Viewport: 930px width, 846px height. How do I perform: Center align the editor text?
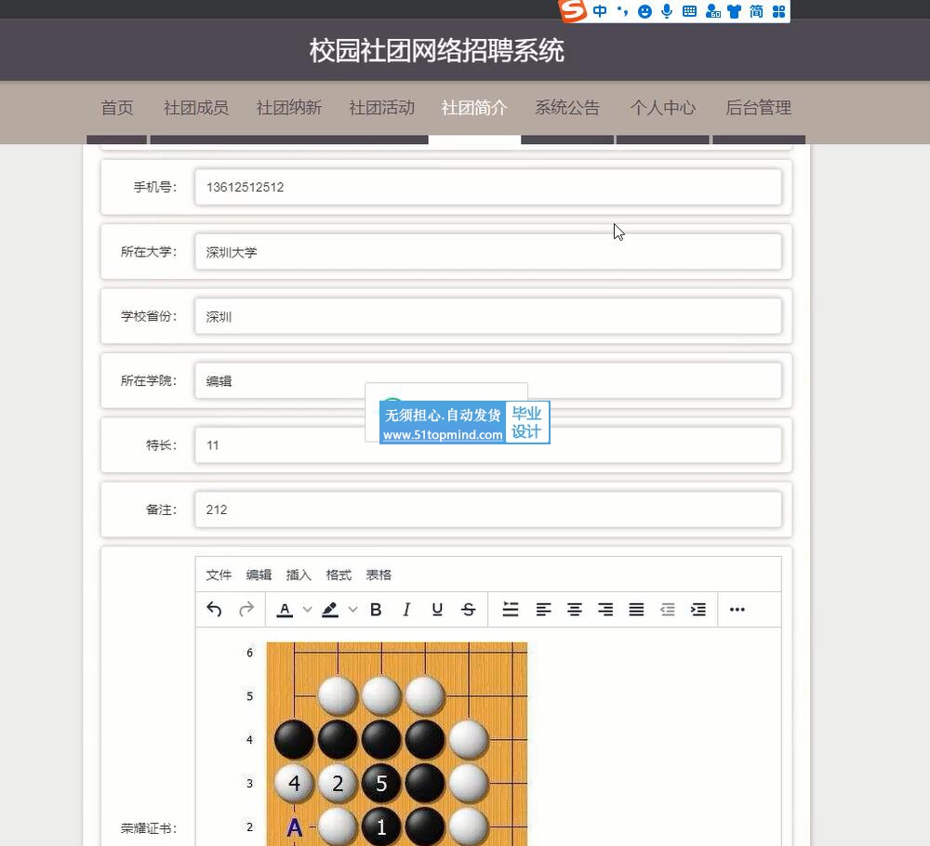click(575, 610)
